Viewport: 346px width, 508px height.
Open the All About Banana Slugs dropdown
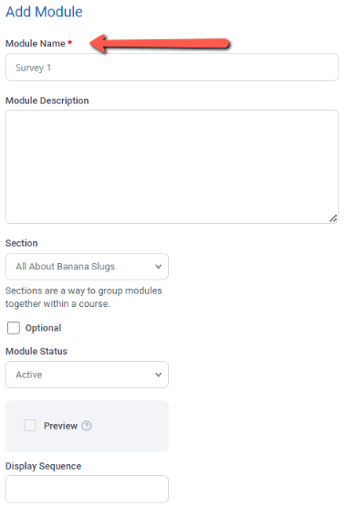click(x=87, y=266)
